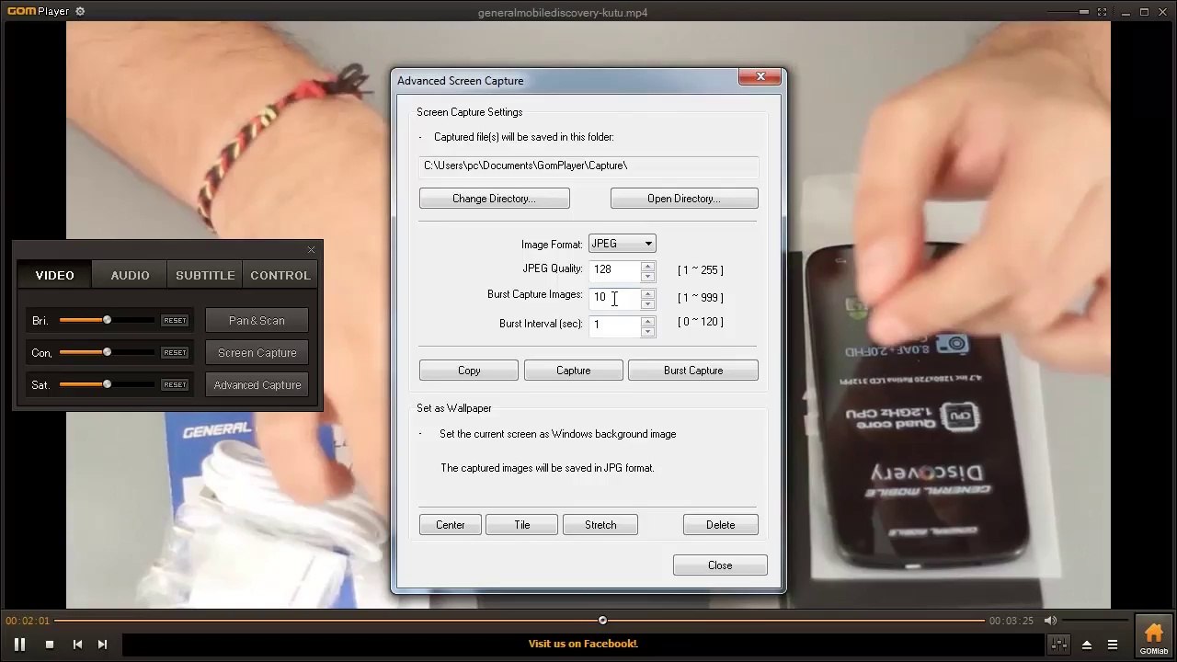This screenshot has width=1177, height=662.
Task: Click the total duration 00:03:25
Action: coord(1011,621)
